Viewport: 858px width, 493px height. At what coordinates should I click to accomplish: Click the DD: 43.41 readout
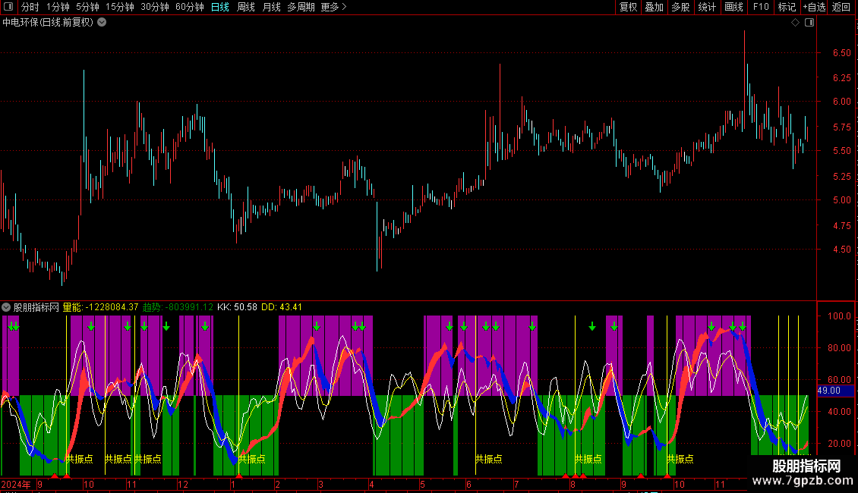point(282,307)
